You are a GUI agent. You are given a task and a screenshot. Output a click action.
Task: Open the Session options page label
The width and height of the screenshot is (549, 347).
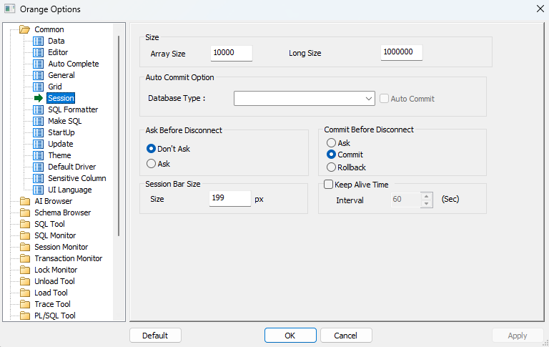[x=61, y=98]
